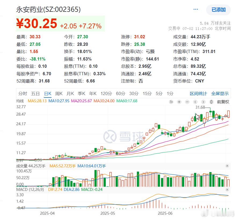237x219 pixels.
Task: Switch to the 30分 interval tab
Action: point(134,94)
